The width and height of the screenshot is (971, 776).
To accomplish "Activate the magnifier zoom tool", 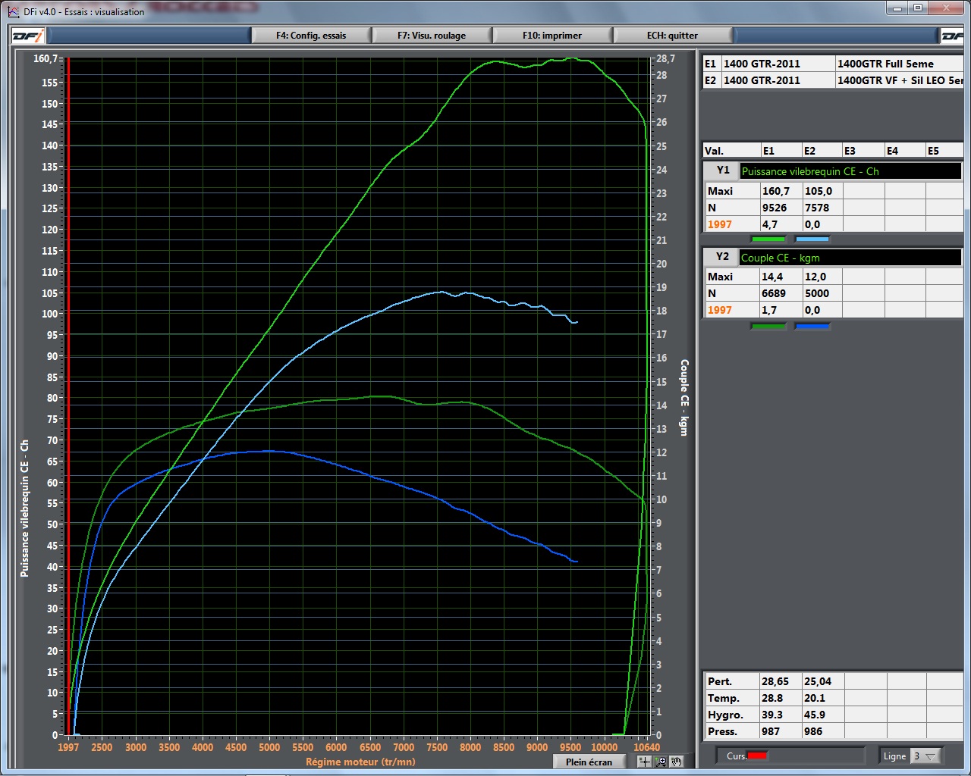I will pos(661,762).
